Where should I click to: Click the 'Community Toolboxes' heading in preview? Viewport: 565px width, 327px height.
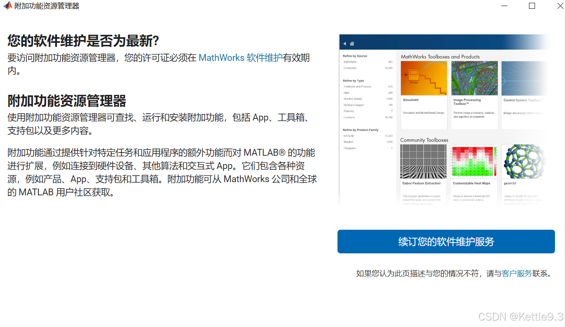[x=424, y=140]
